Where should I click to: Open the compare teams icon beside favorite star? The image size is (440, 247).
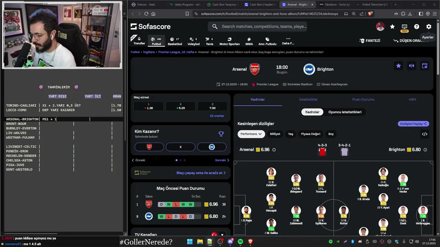point(411,66)
